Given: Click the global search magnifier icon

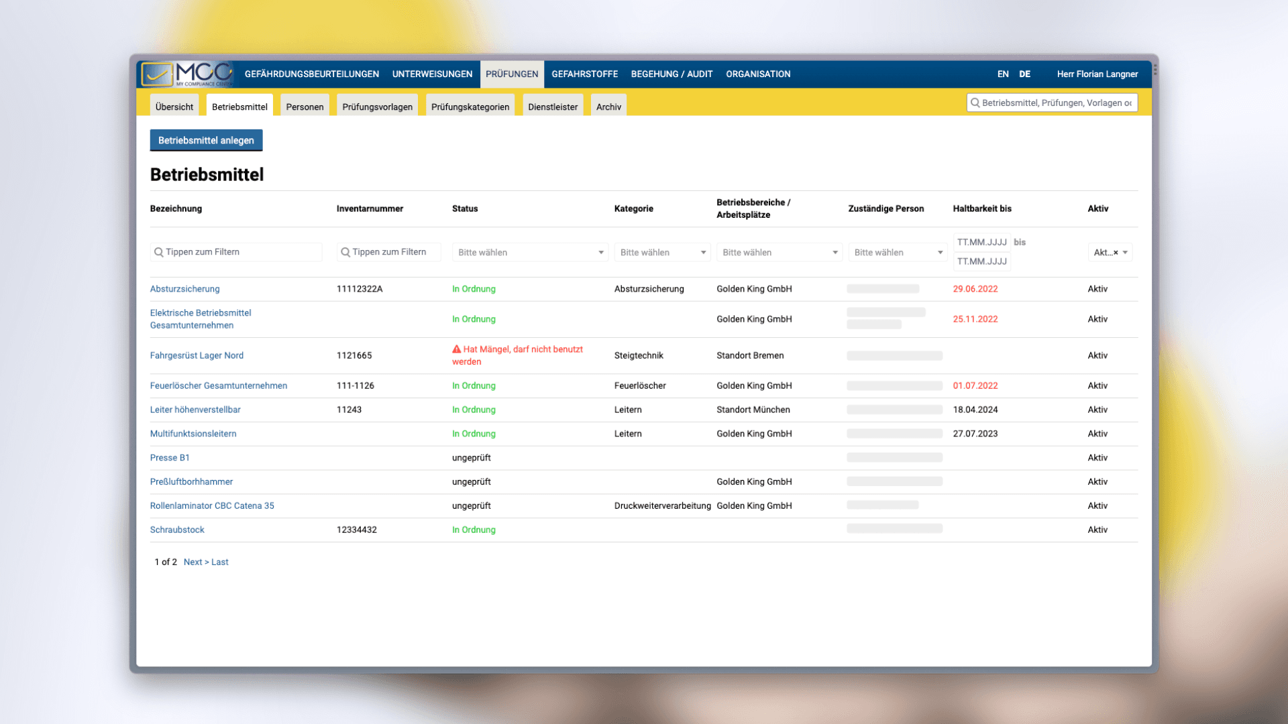Looking at the screenshot, I should click(x=975, y=103).
